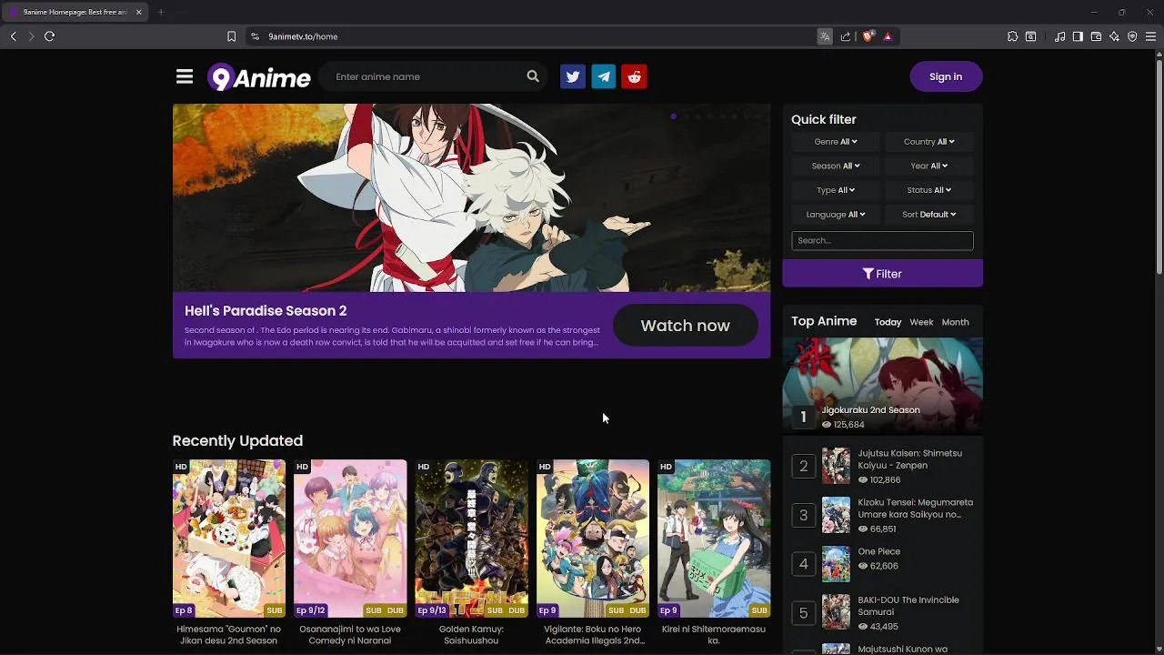Screen dimensions: 1164x655
Task: Expand the Language filter dropdown
Action: coord(836,215)
